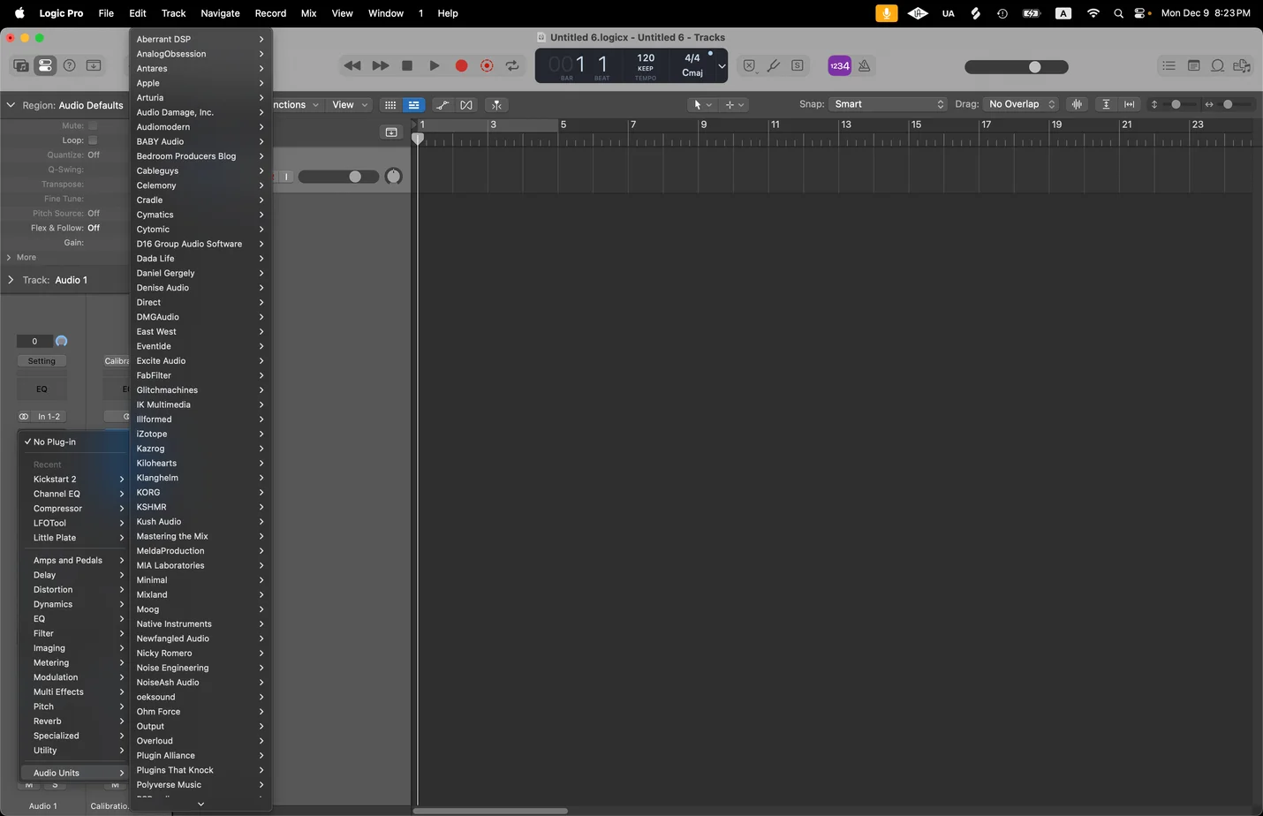
Task: Open the Note Pads icon
Action: (x=1193, y=65)
